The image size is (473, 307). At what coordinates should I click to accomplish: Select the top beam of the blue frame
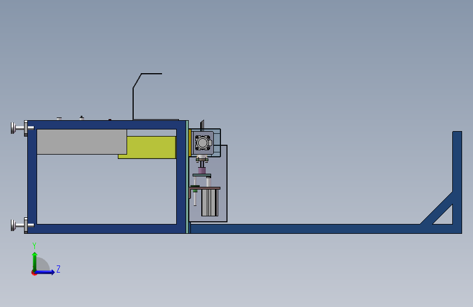click(x=106, y=125)
